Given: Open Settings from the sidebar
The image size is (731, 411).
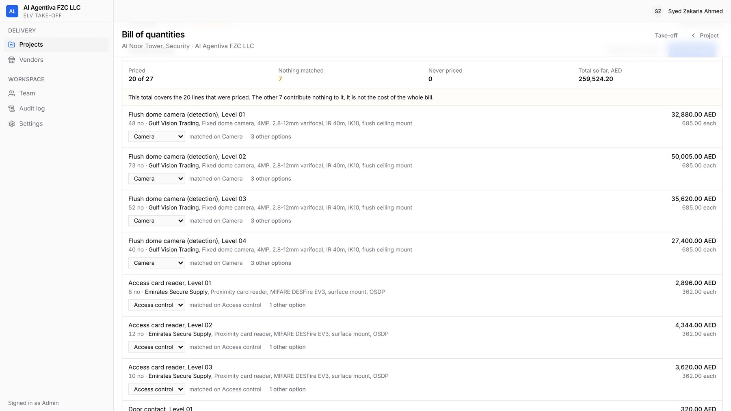Looking at the screenshot, I should coord(56,124).
